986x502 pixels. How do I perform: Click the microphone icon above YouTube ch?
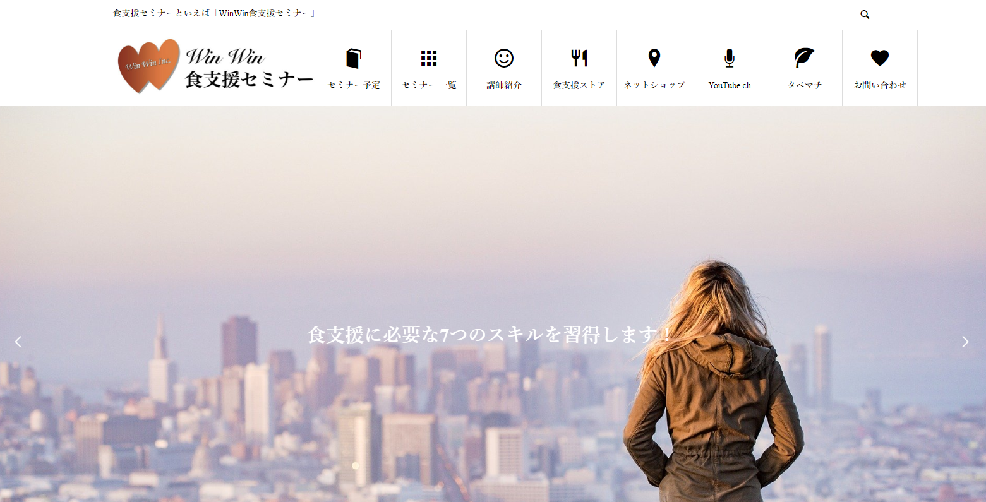(730, 58)
